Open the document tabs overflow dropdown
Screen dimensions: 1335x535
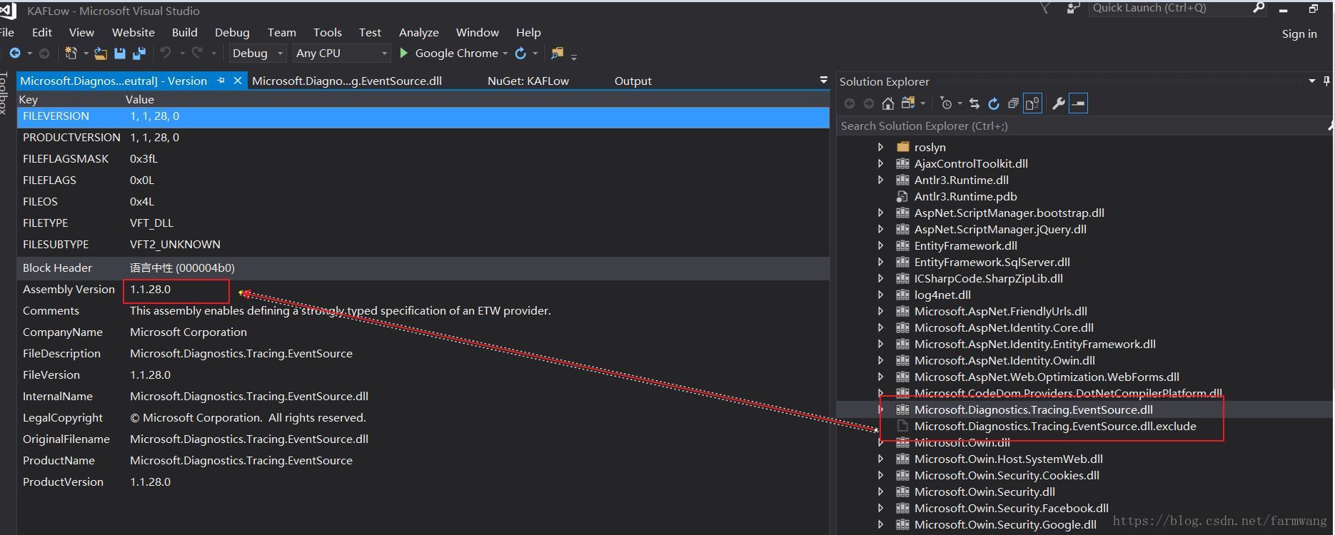[x=823, y=81]
